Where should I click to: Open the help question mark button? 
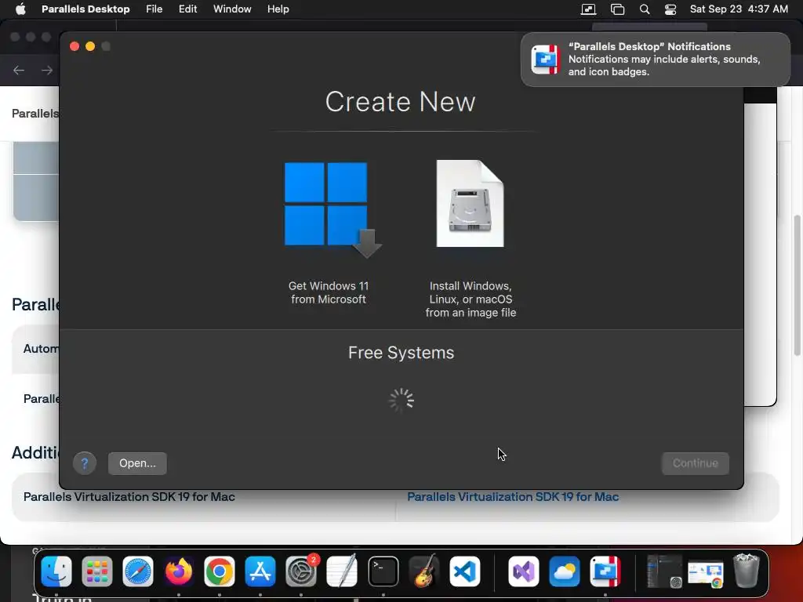click(85, 463)
